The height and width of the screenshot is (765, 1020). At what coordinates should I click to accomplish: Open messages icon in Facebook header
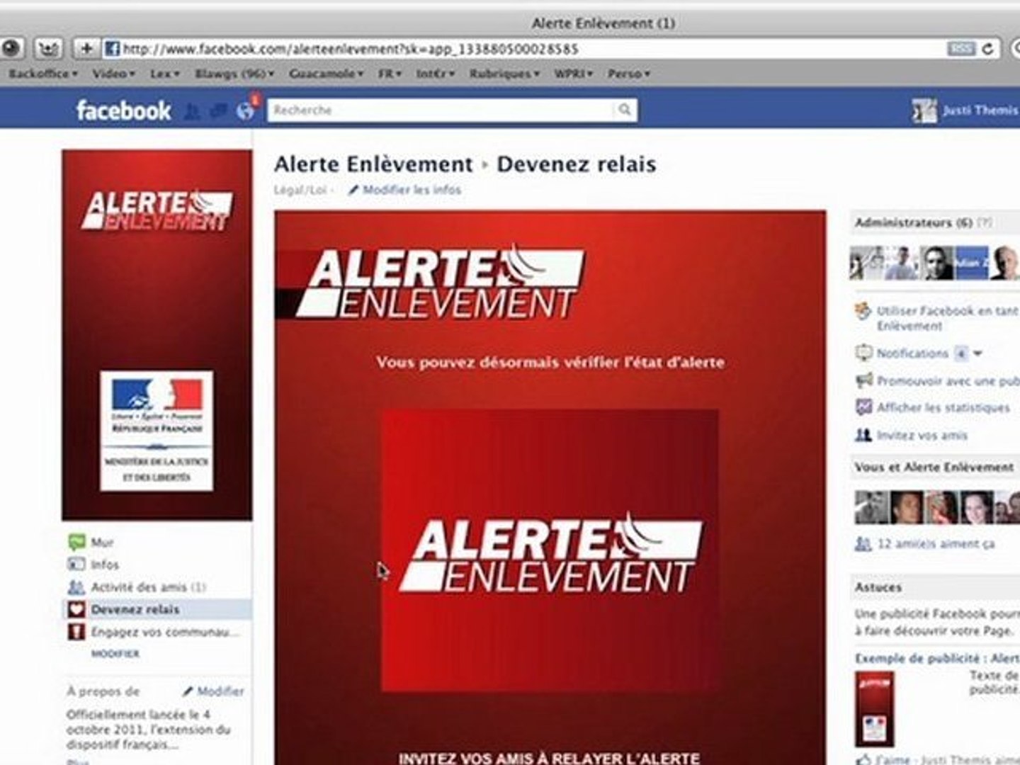218,111
